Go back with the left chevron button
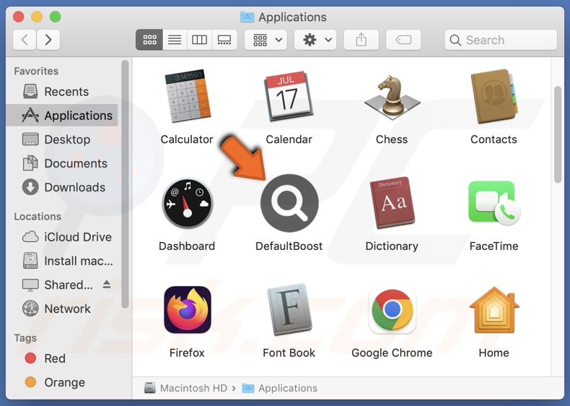Viewport: 570px width, 406px height. click(x=25, y=40)
